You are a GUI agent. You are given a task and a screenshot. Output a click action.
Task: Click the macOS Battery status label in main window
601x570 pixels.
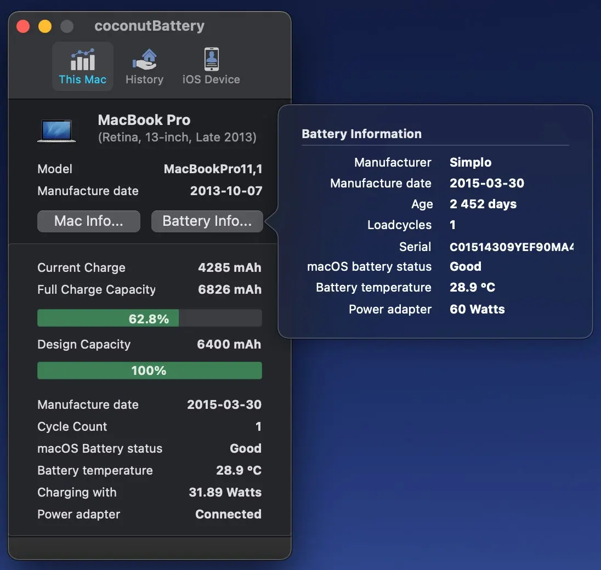pos(100,448)
